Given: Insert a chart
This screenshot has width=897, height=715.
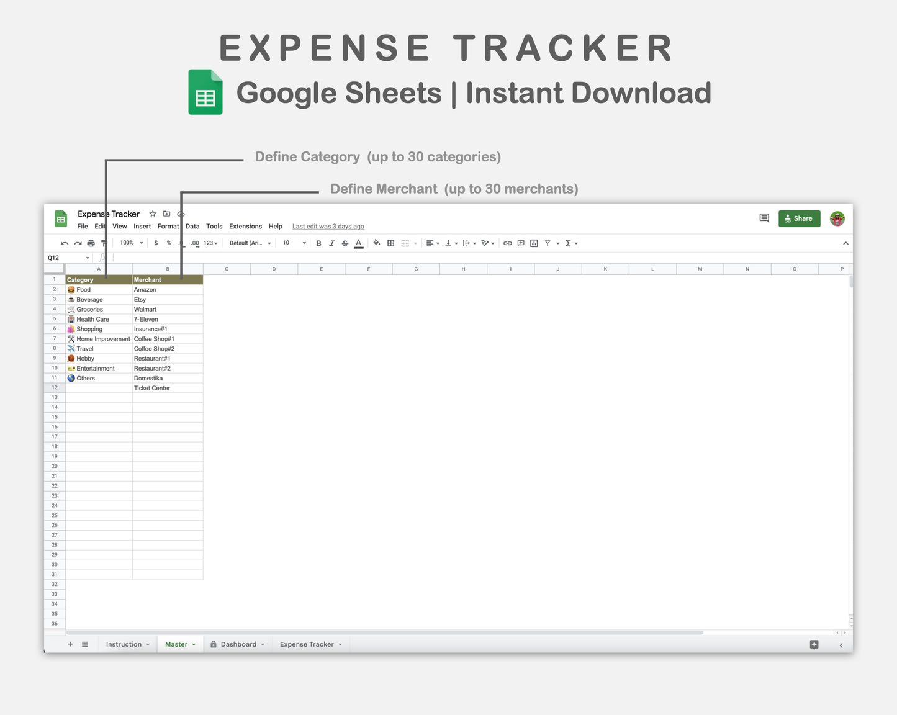Looking at the screenshot, I should click(534, 243).
